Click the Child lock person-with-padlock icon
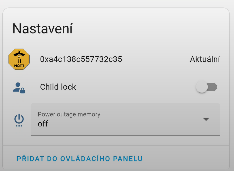Image resolution: width=234 pixels, height=171 pixels. (19, 87)
